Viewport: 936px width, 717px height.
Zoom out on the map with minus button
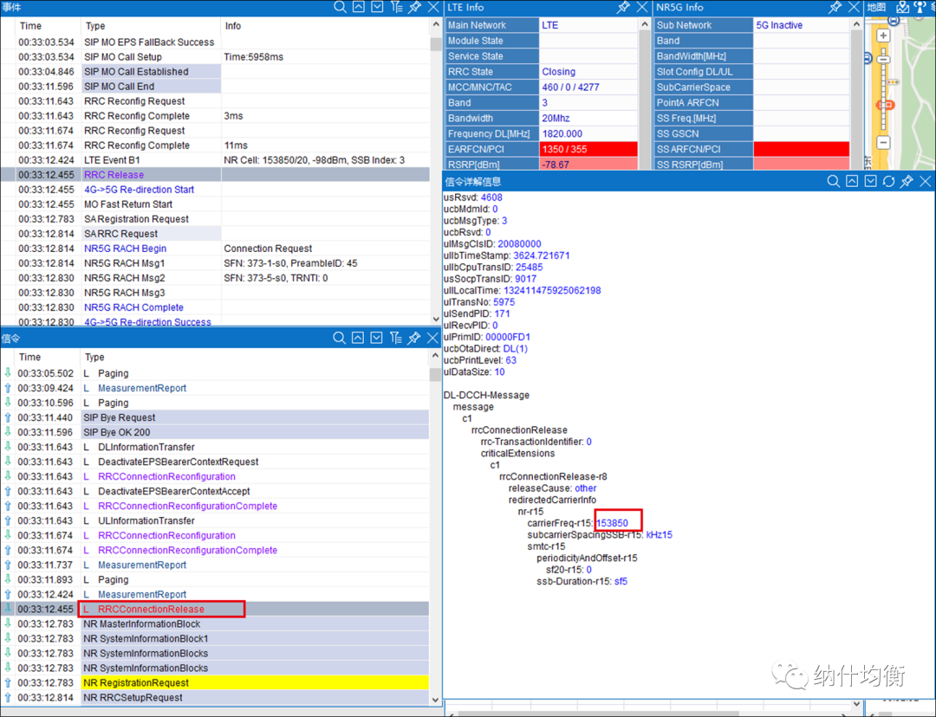[x=883, y=143]
